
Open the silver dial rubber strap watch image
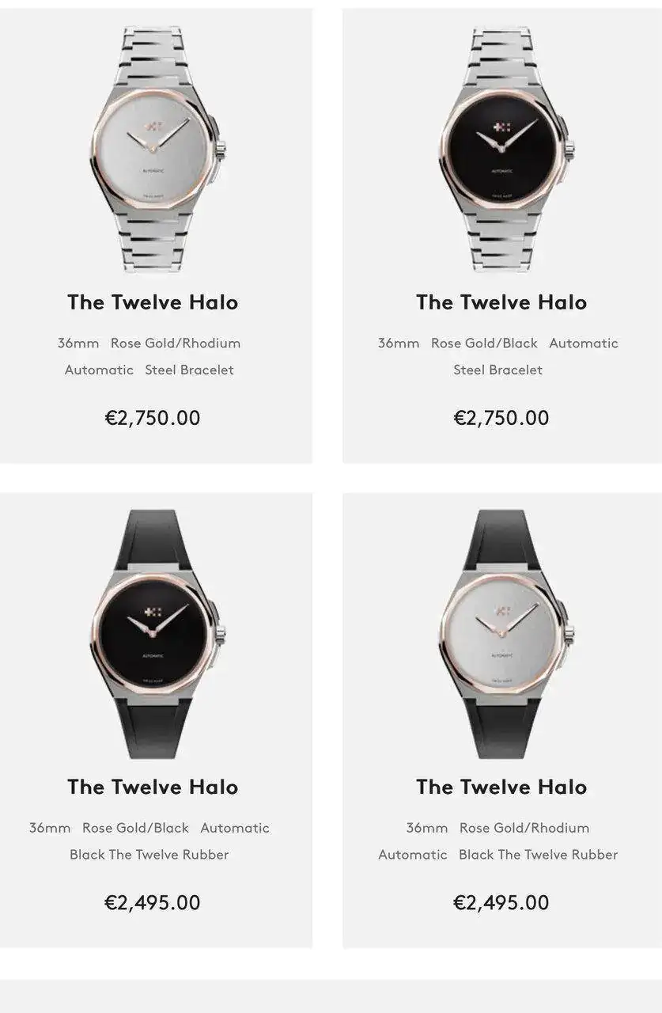point(504,633)
